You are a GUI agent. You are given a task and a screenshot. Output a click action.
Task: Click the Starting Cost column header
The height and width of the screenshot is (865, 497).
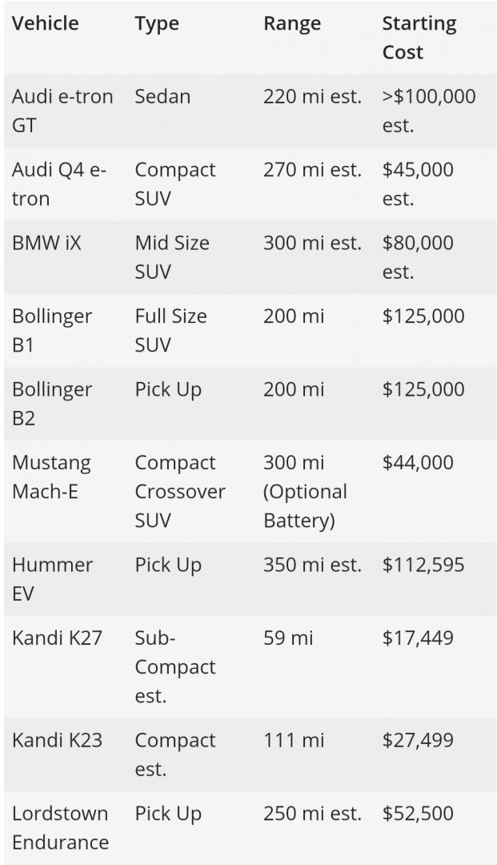pyautogui.click(x=419, y=38)
